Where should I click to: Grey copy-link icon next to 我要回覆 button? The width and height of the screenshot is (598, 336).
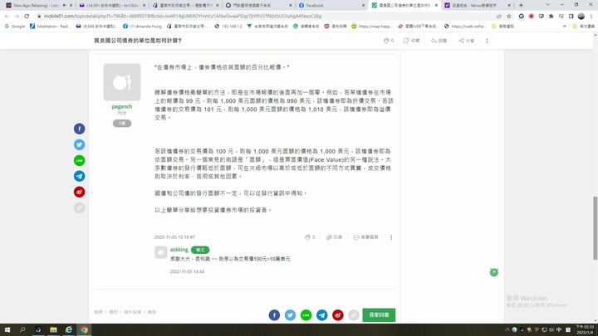click(354, 315)
